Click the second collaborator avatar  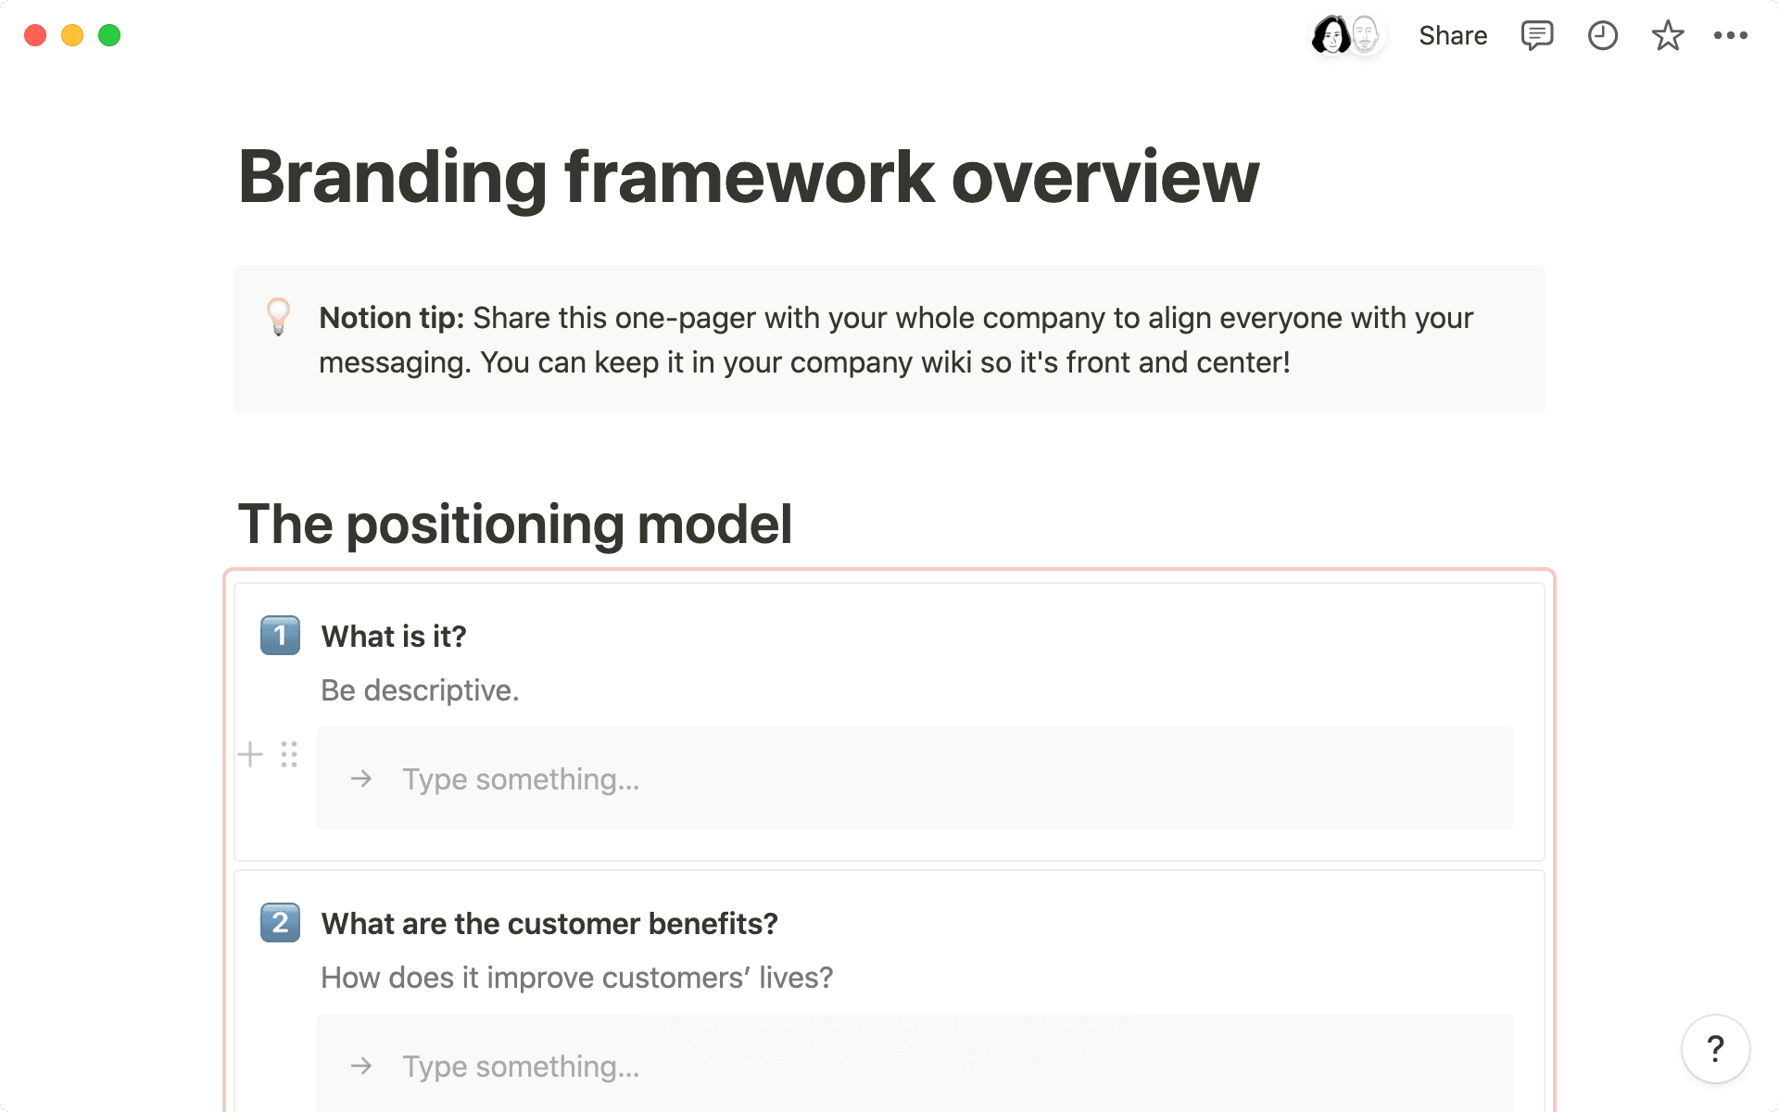[x=1366, y=36]
